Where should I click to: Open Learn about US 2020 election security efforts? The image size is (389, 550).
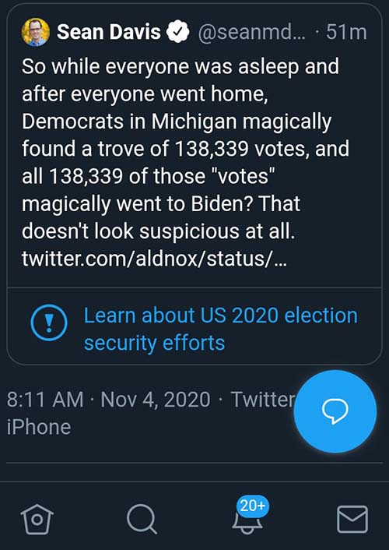point(221,329)
